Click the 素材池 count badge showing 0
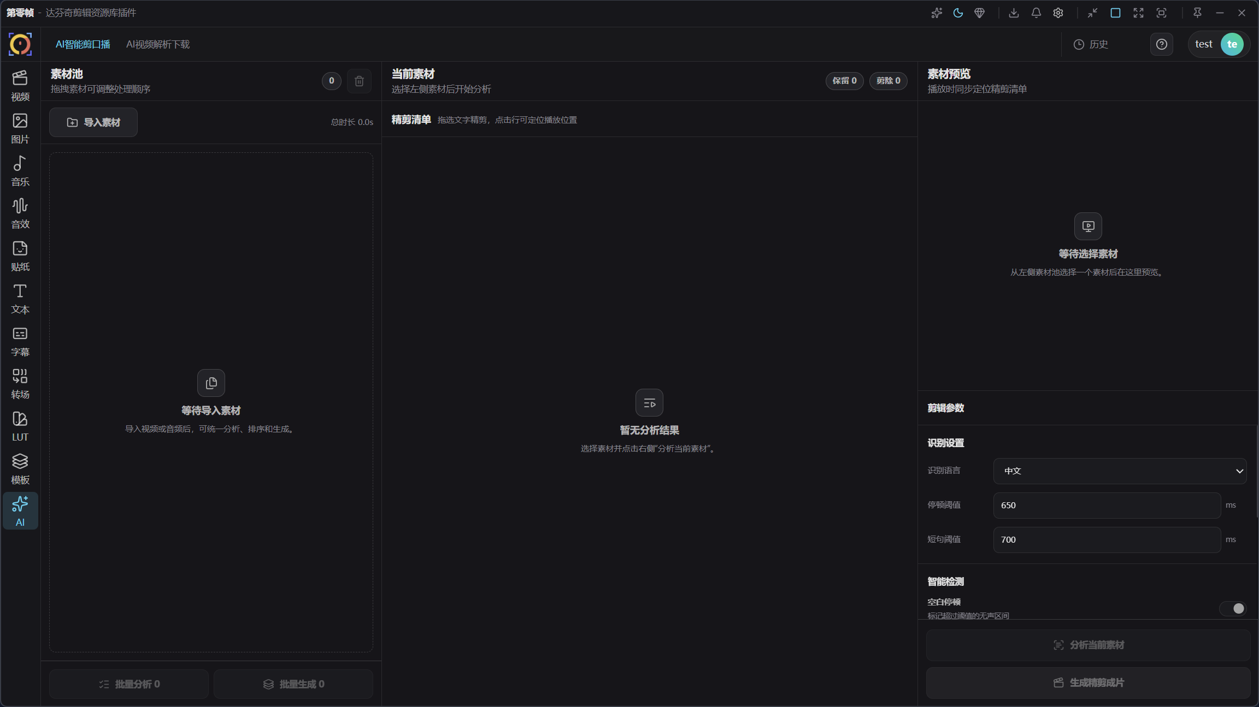The height and width of the screenshot is (707, 1259). point(332,81)
